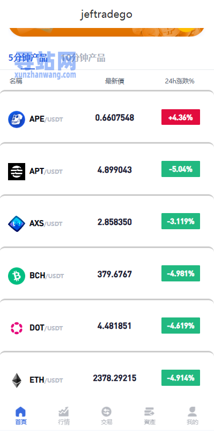Image resolution: width=214 pixels, height=431 pixels.
Task: Open 行情 market chart icon
Action: (x=64, y=412)
